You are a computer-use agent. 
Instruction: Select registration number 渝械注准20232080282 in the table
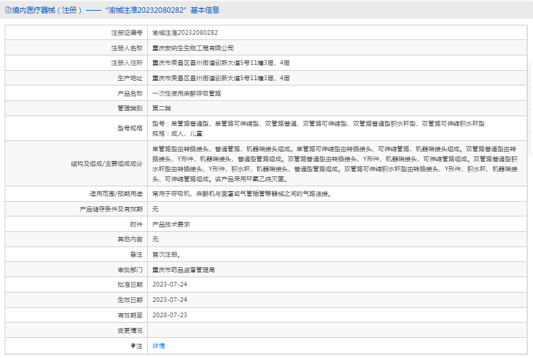[185, 32]
